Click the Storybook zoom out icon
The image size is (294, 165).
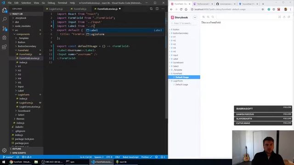208,17
